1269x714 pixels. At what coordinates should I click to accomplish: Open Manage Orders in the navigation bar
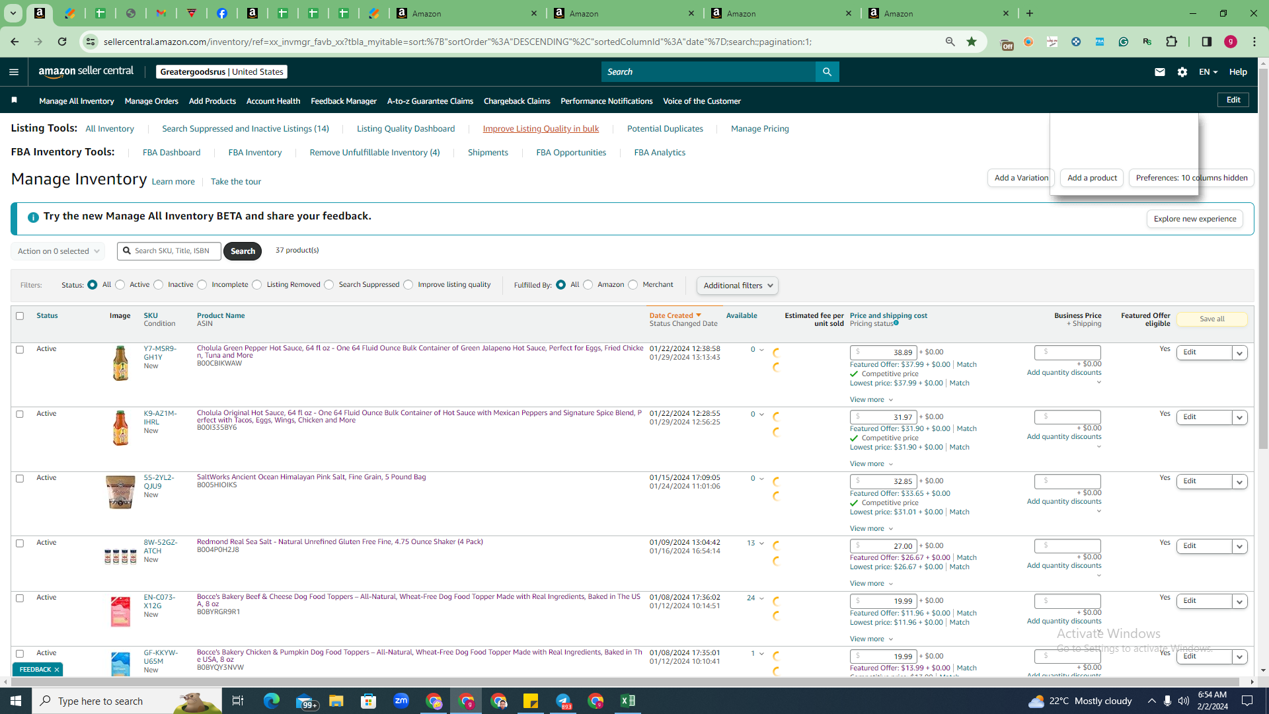151,101
